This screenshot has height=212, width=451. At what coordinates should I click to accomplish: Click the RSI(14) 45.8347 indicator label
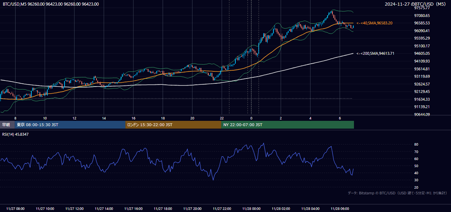click(x=16, y=134)
